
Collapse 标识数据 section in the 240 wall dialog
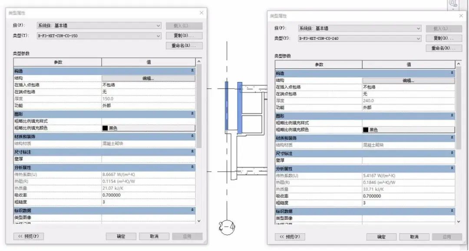coord(452,211)
